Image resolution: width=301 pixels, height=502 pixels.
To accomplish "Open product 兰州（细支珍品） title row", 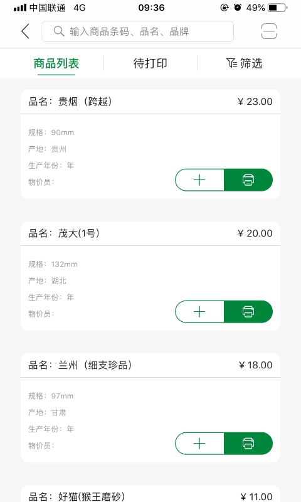I will coord(150,365).
